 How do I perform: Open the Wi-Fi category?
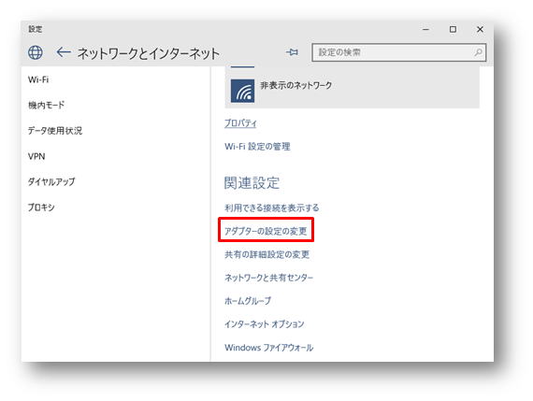(38, 79)
